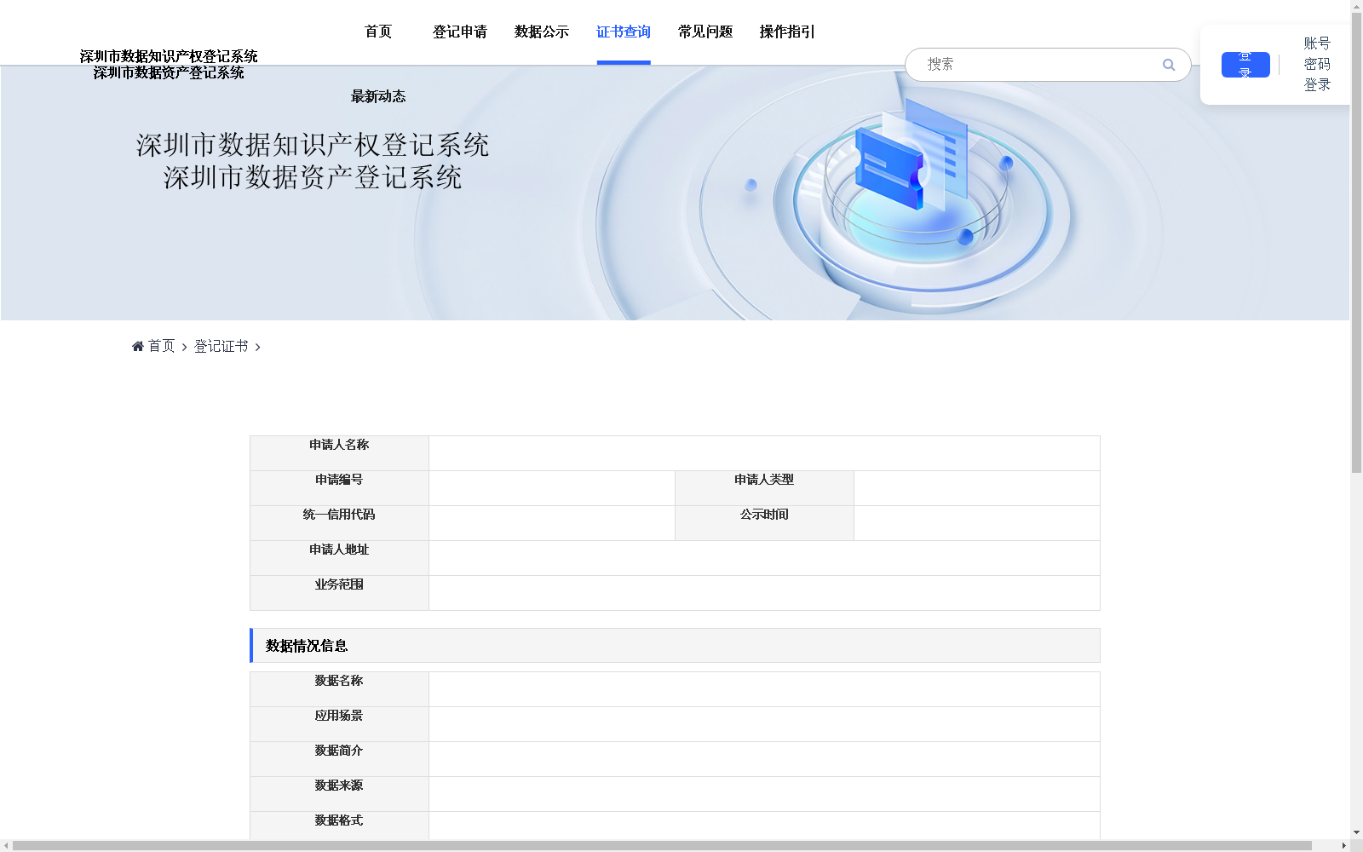Click the blue 登录 button

(1245, 65)
